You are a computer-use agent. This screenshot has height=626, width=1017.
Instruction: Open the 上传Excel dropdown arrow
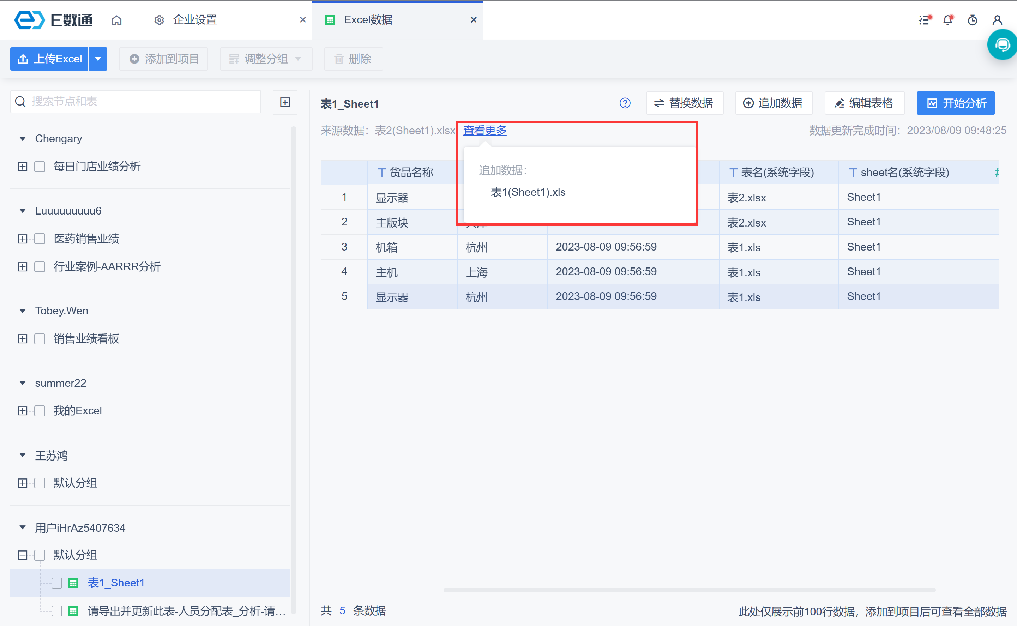98,59
